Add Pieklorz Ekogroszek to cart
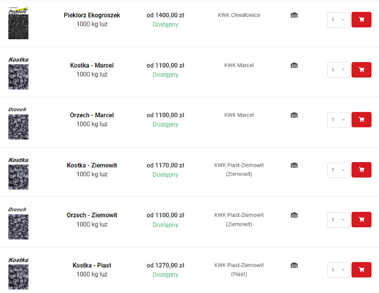 (361, 20)
